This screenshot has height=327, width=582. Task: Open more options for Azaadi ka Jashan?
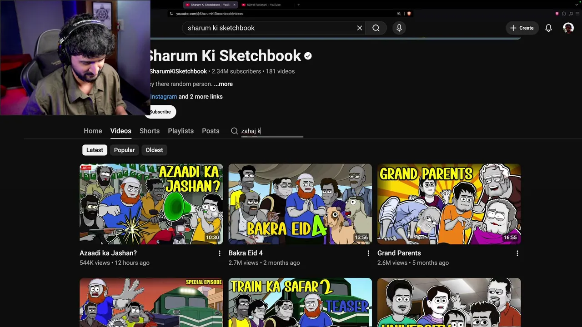click(220, 253)
